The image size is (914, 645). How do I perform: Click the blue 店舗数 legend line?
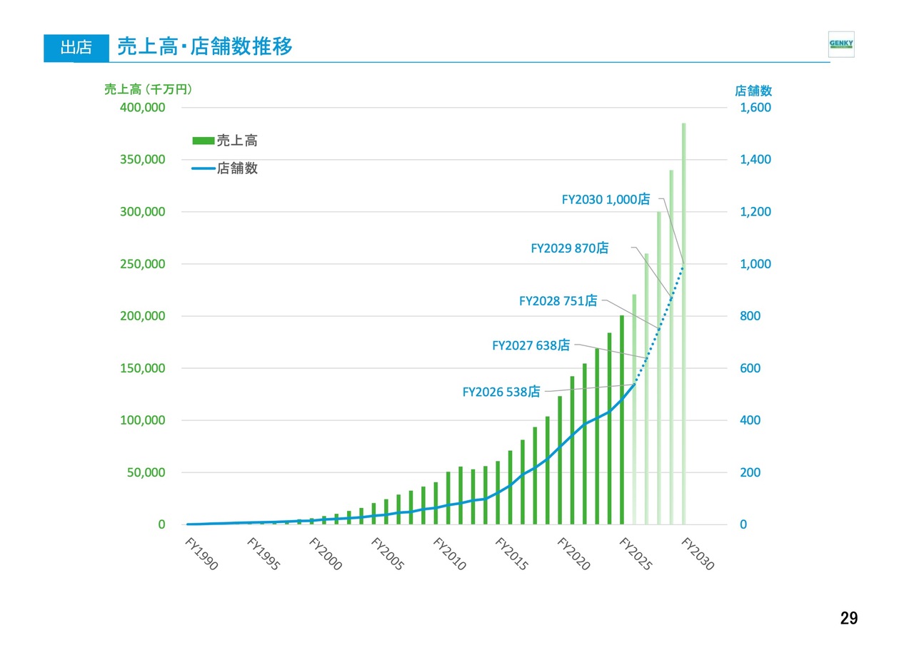pyautogui.click(x=204, y=169)
